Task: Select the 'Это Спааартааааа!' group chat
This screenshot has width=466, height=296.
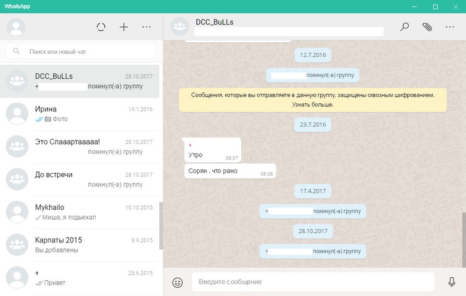Action: pos(81,146)
